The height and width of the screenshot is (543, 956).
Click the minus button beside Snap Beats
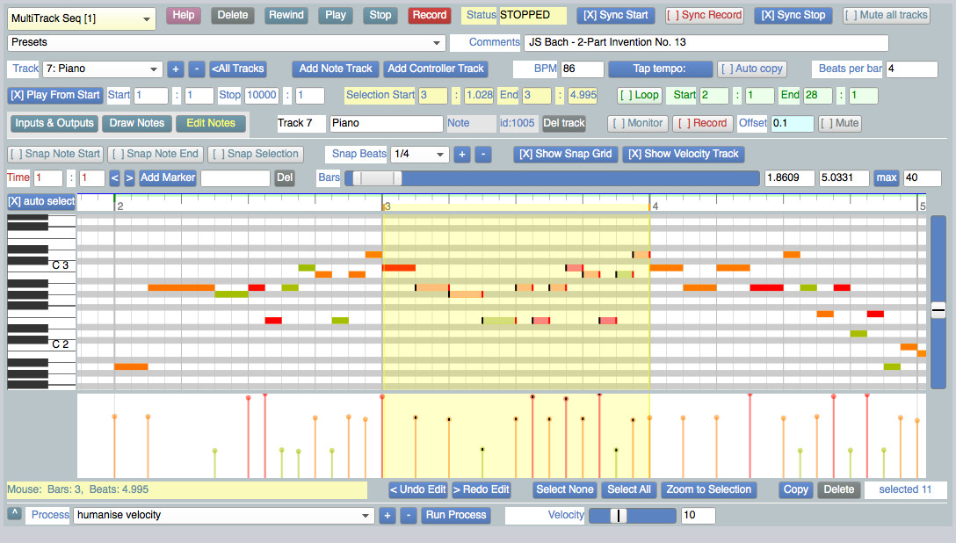click(x=483, y=154)
